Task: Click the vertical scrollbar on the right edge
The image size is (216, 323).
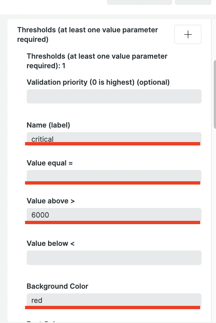Action: 215,94
